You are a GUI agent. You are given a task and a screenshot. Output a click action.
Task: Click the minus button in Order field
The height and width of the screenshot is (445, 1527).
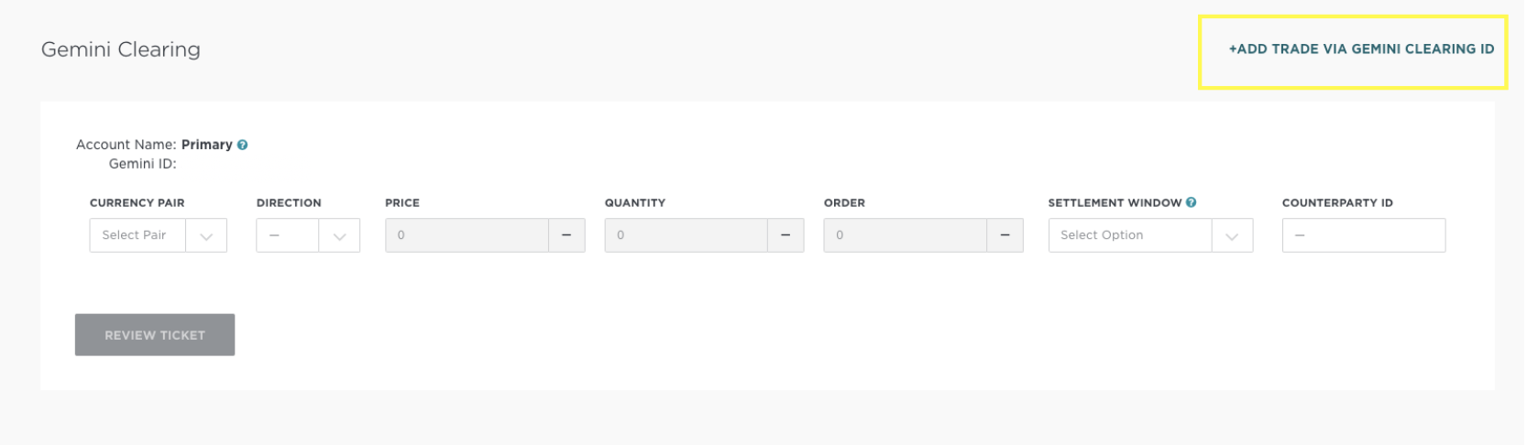1005,235
